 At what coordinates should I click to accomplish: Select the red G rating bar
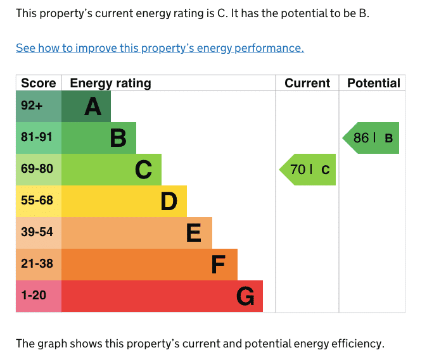(x=162, y=296)
